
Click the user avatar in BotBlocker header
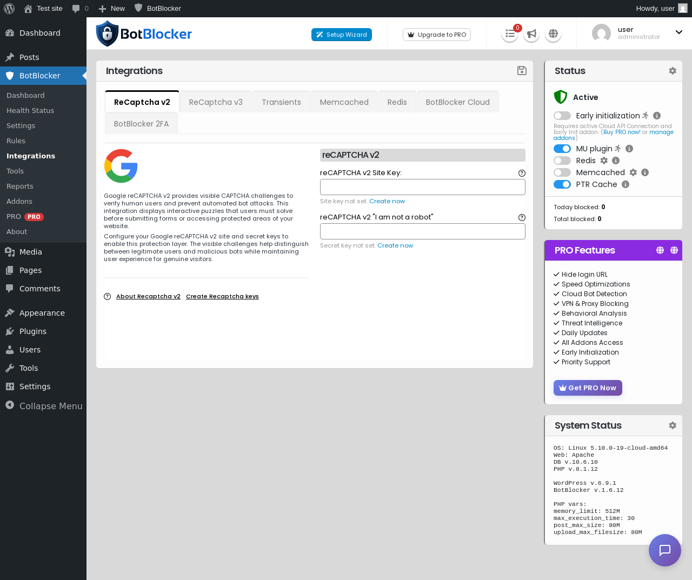tap(601, 34)
